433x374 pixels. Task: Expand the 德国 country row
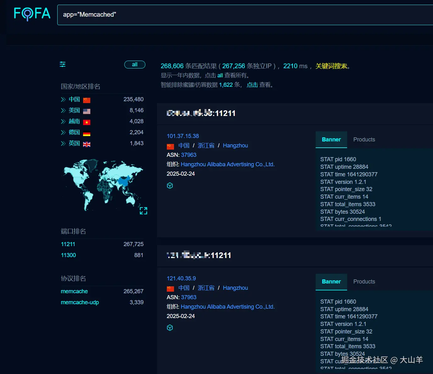point(63,133)
